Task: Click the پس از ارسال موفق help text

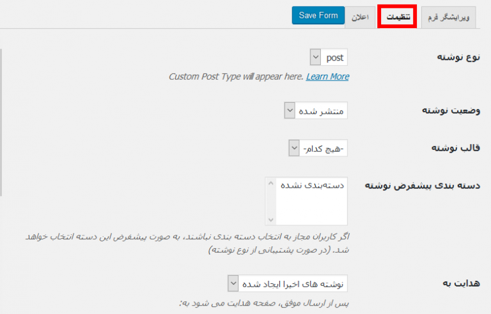Action: click(264, 303)
